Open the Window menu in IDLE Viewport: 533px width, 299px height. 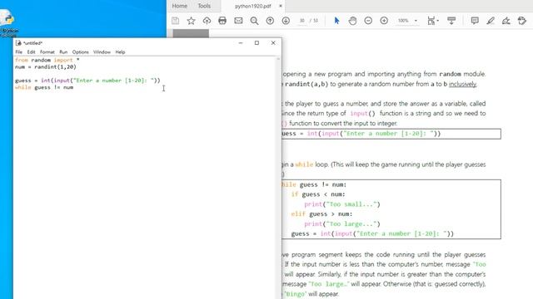102,52
